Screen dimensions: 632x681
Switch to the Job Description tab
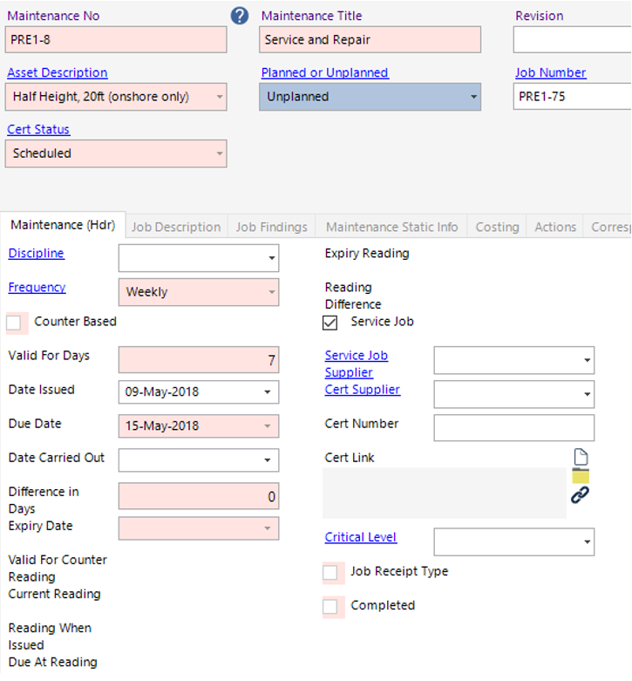click(x=176, y=227)
